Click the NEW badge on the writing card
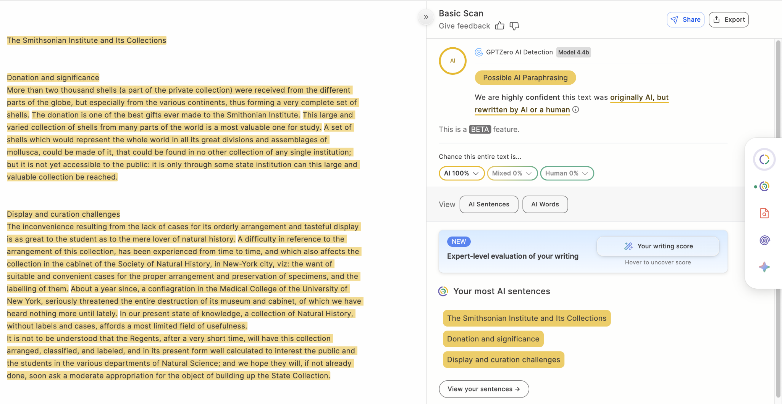 click(x=459, y=241)
